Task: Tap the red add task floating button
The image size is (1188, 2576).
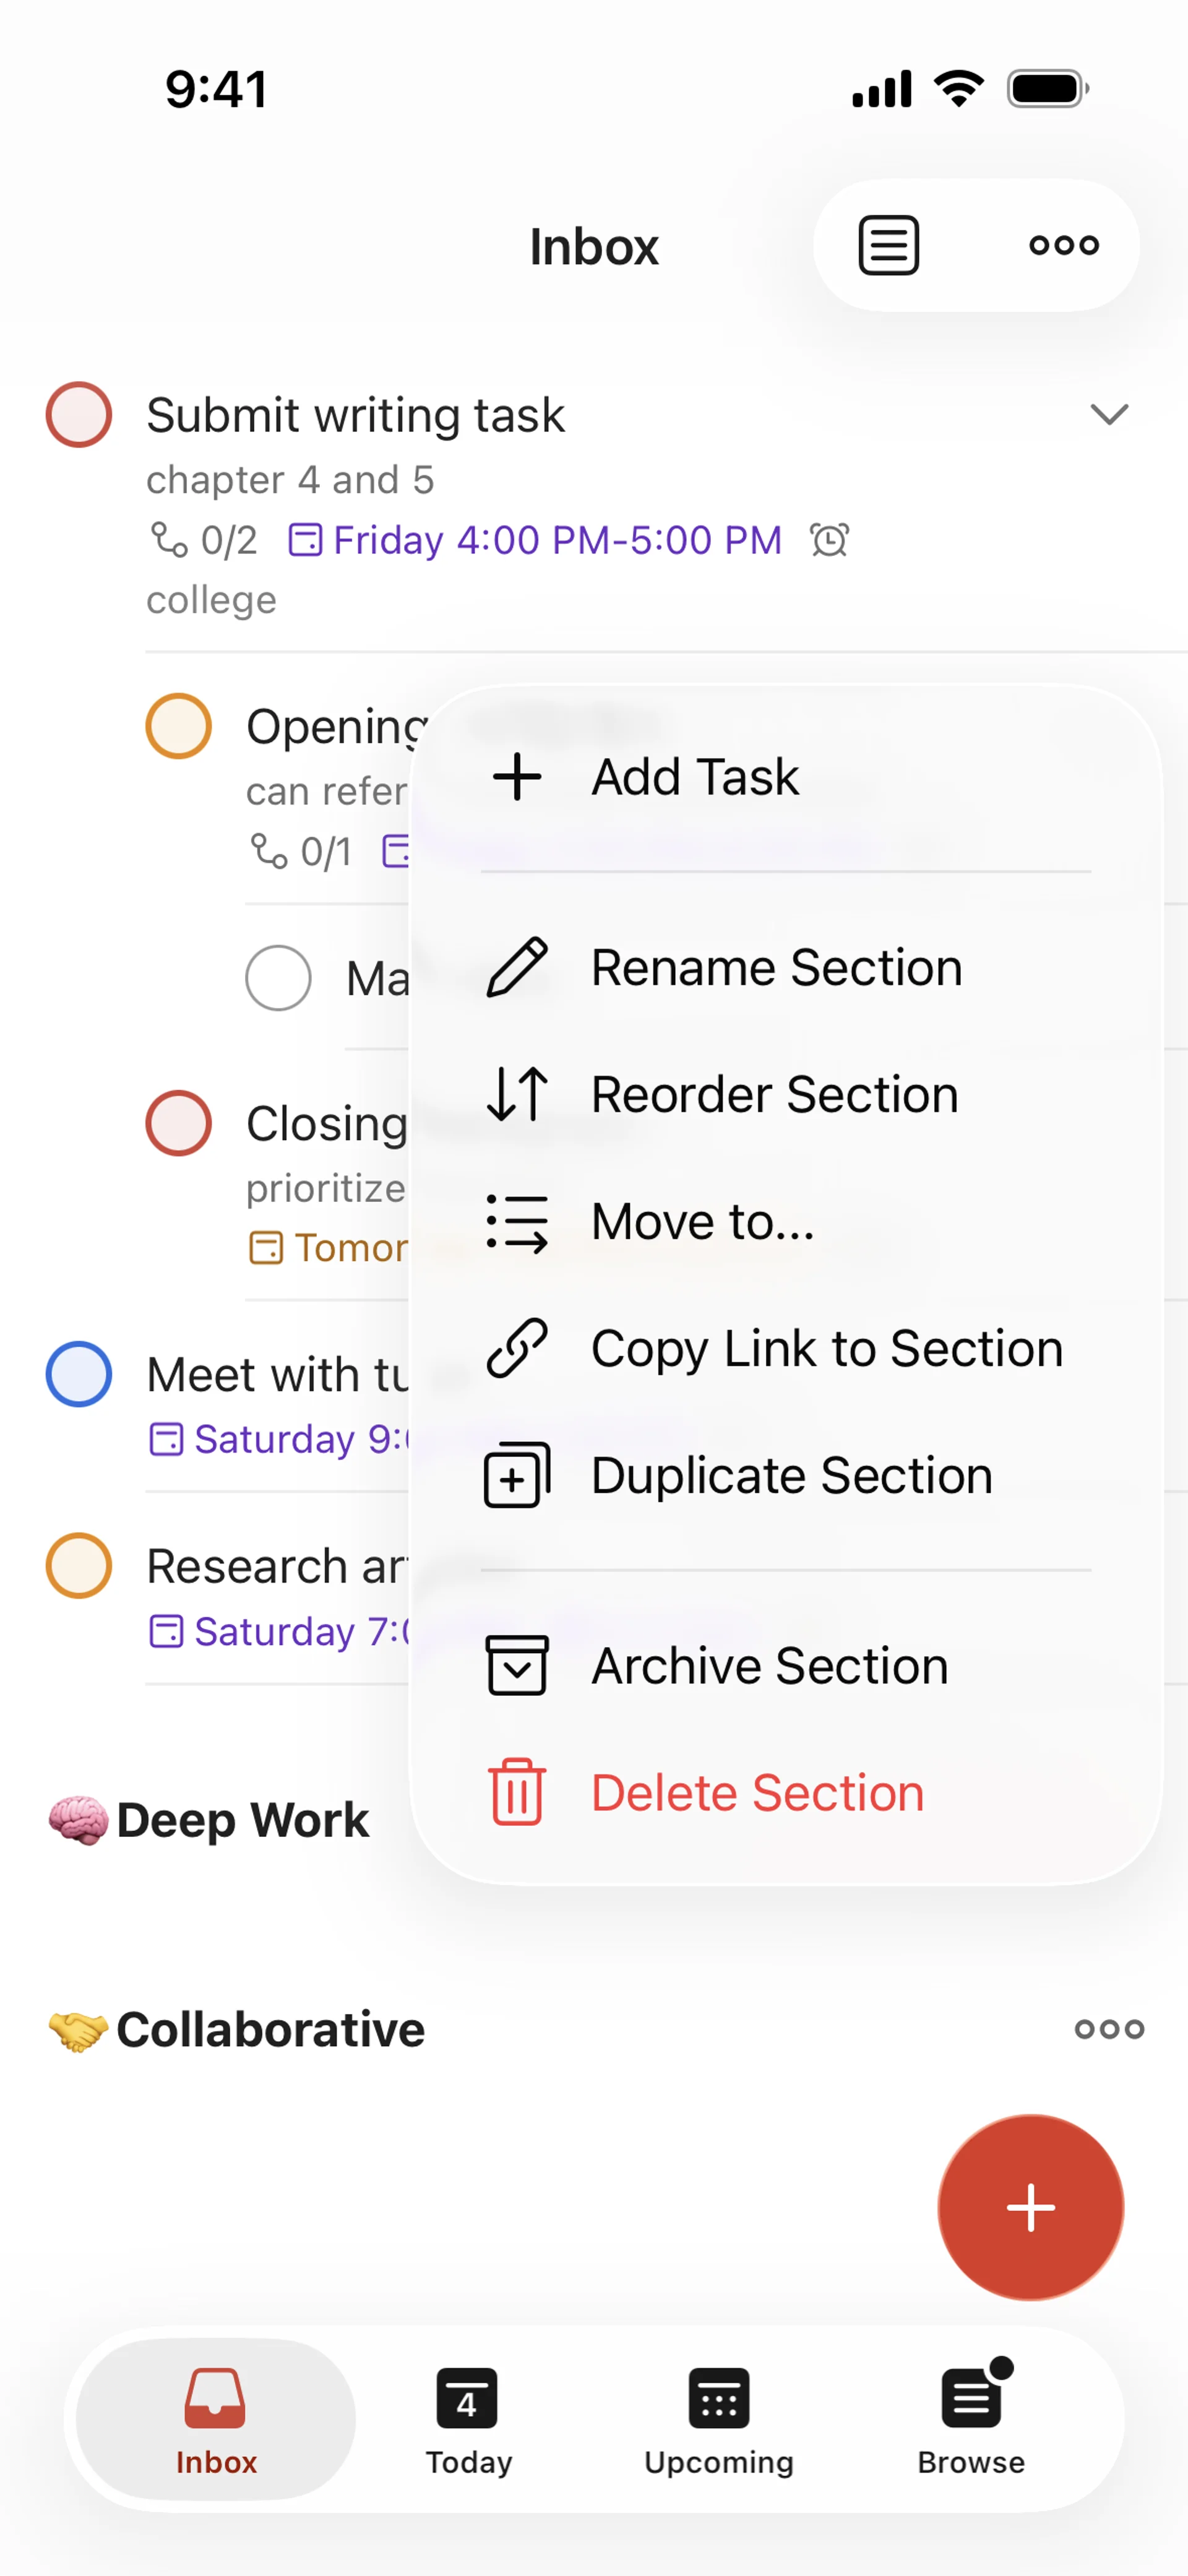Action: (x=1030, y=2207)
